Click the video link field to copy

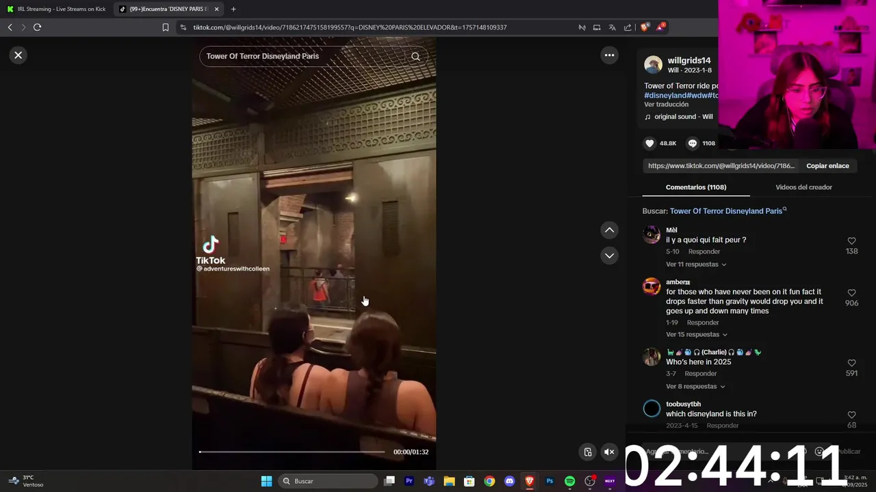coord(721,166)
